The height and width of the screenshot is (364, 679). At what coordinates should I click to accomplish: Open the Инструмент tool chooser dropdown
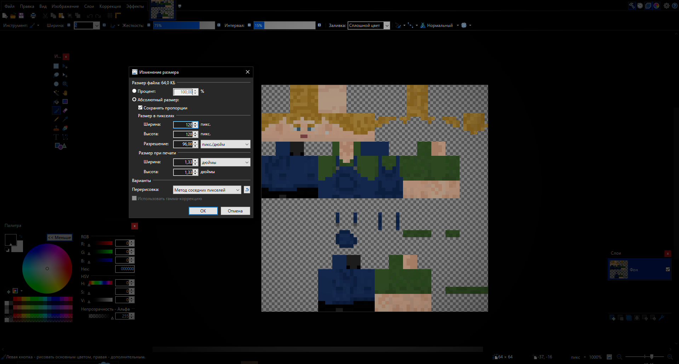pyautogui.click(x=34, y=25)
